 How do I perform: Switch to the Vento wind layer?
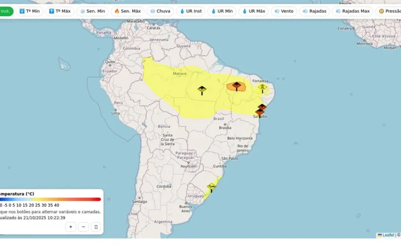pos(284,11)
